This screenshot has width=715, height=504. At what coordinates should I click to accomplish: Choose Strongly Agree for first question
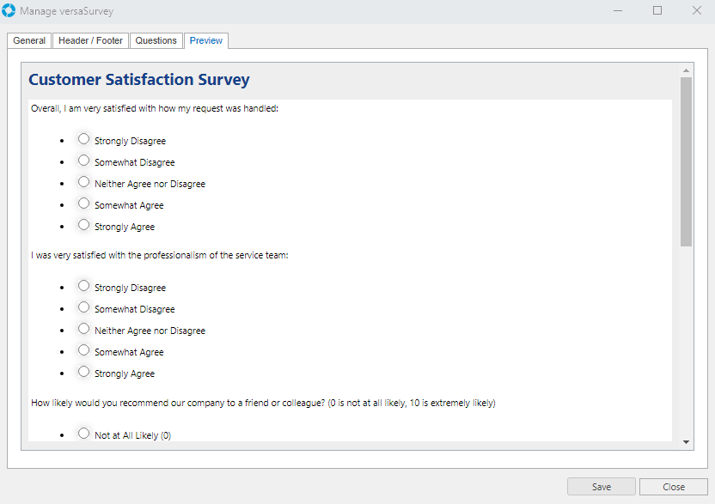[83, 225]
